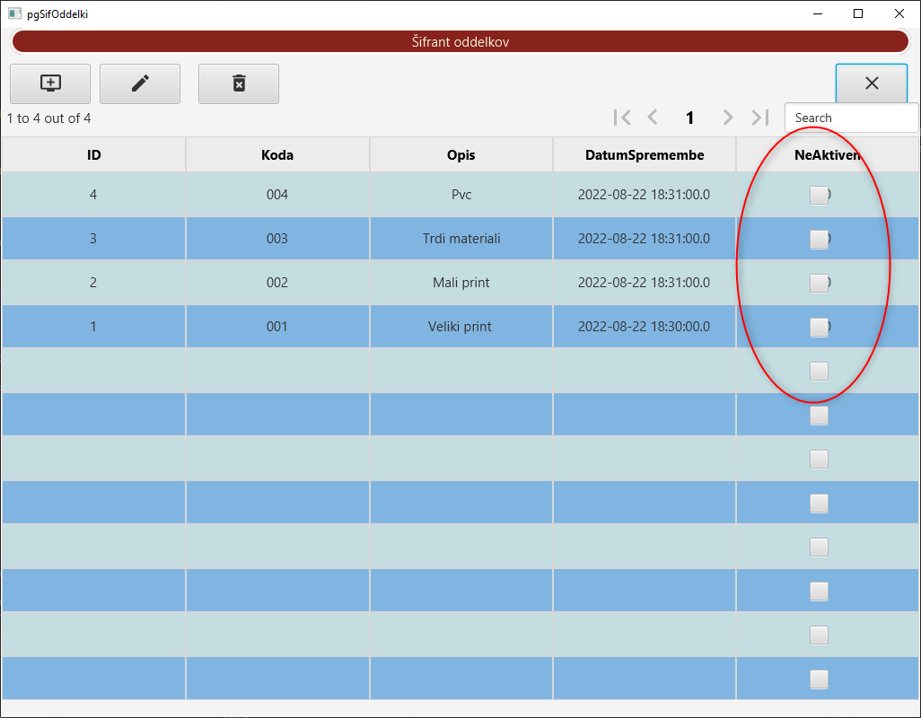
Task: Maximize the pgSifOddelki window
Action: point(858,13)
